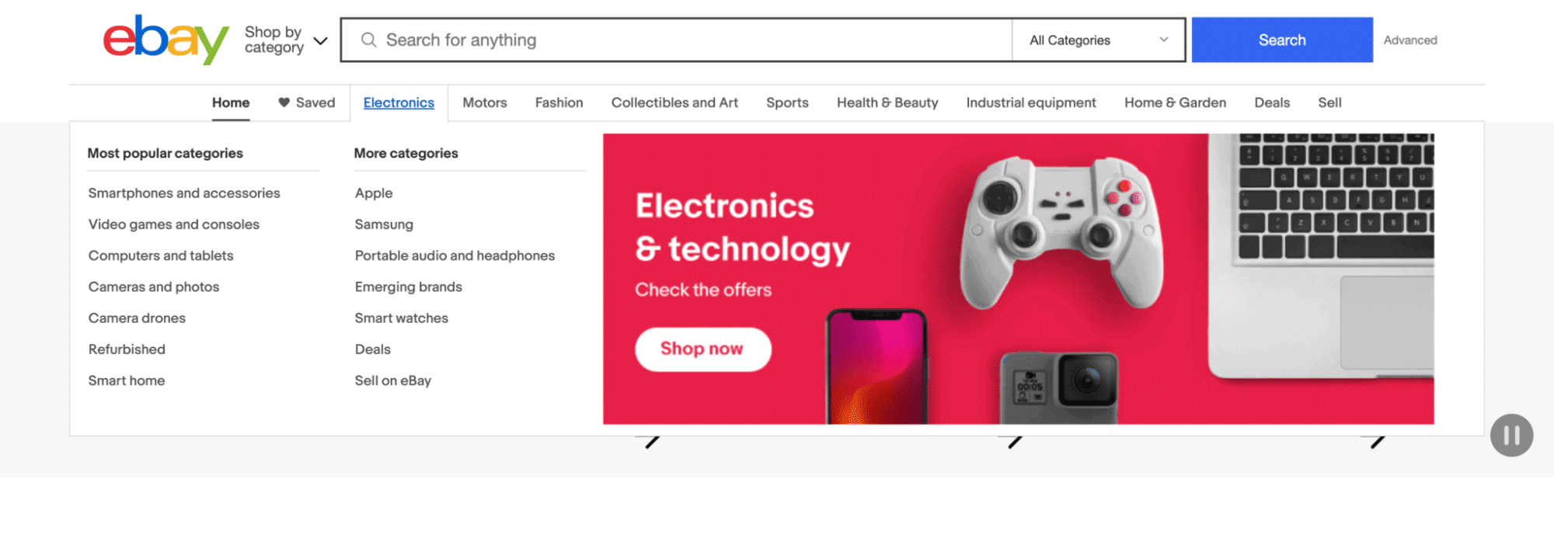Open the Motors category
Image resolution: width=1554 pixels, height=535 pixels.
pos(484,102)
